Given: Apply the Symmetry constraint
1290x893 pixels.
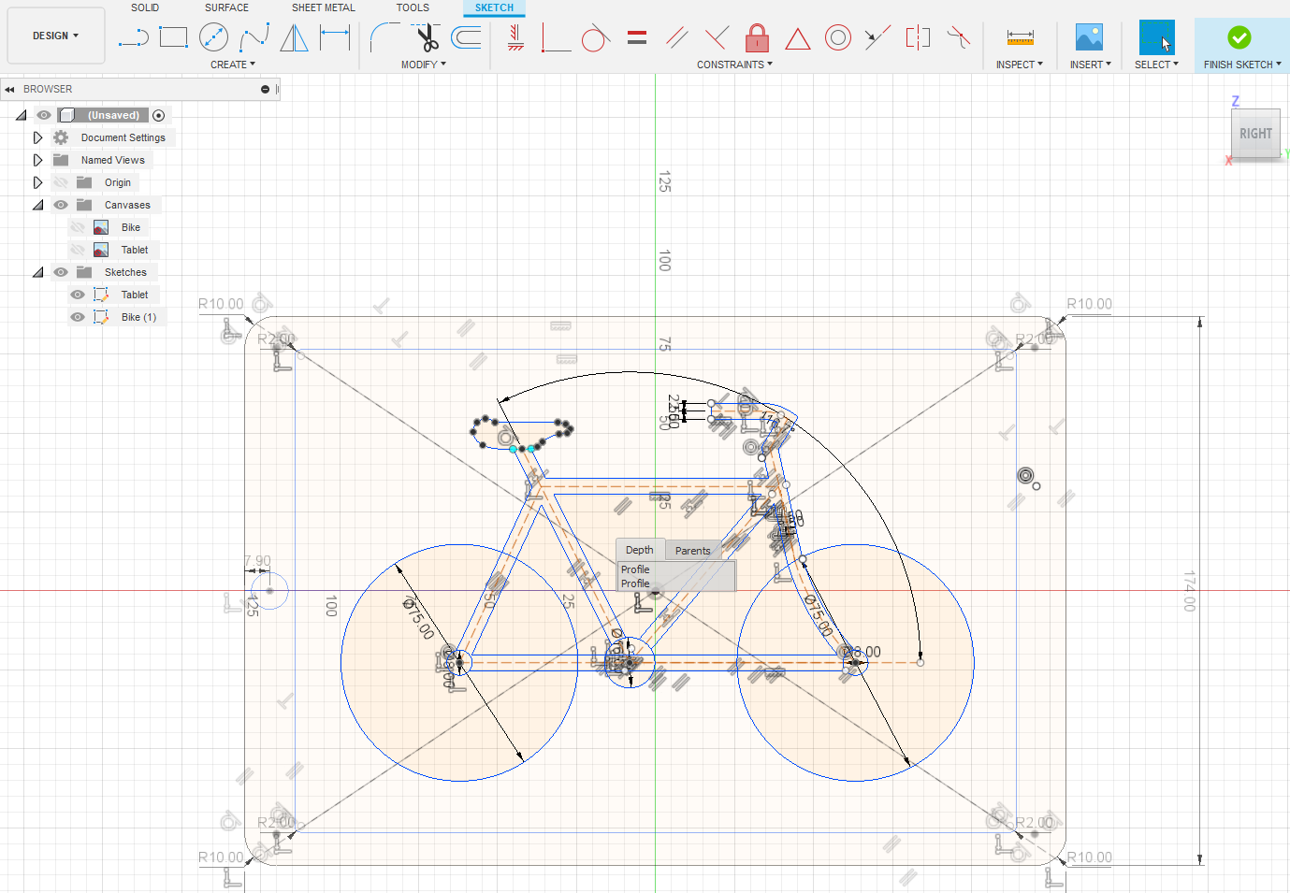Looking at the screenshot, I should (919, 38).
